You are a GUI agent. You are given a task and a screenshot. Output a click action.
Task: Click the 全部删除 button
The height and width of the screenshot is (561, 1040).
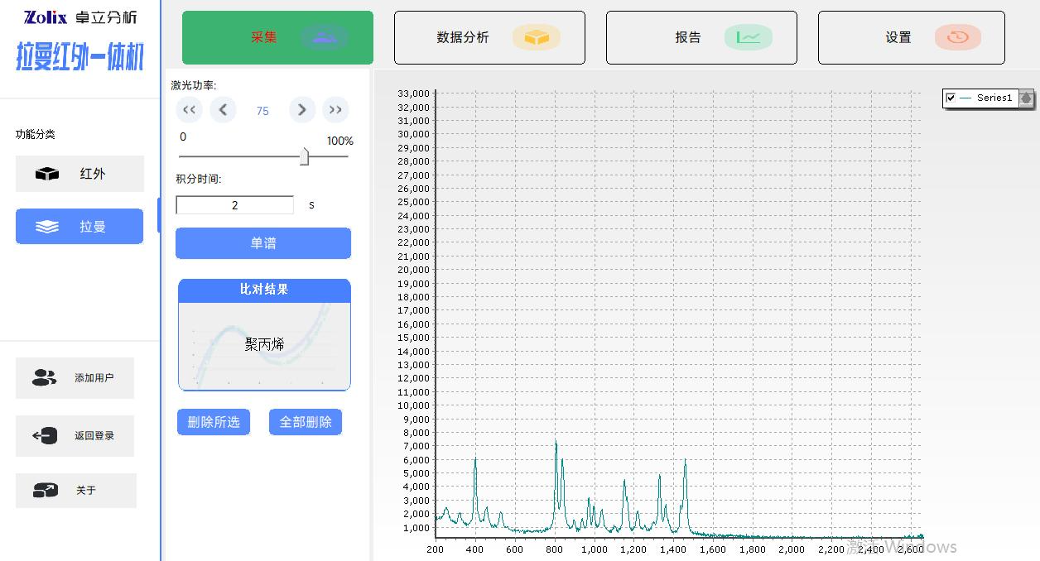point(306,422)
